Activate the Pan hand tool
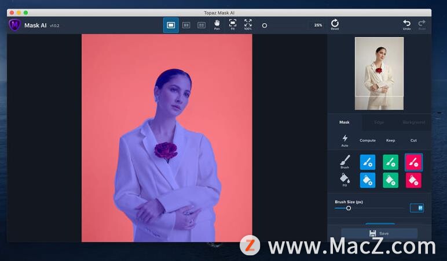 [217, 25]
